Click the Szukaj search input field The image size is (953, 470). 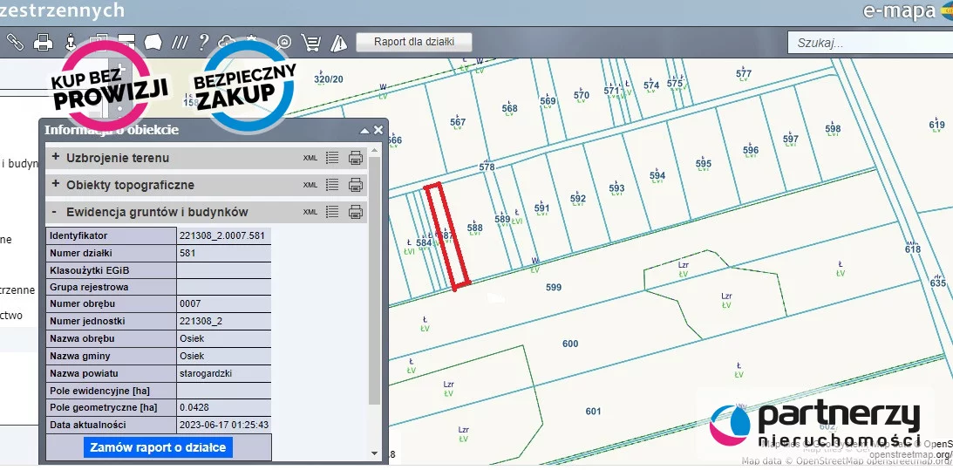pos(868,42)
